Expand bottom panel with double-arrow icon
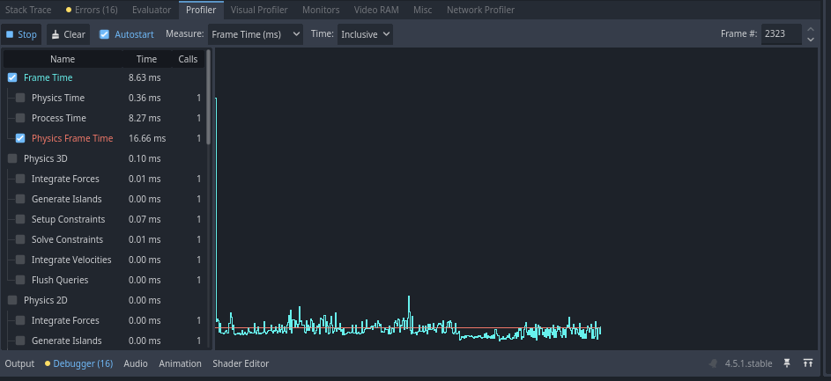The height and width of the screenshot is (381, 831). coord(807,363)
